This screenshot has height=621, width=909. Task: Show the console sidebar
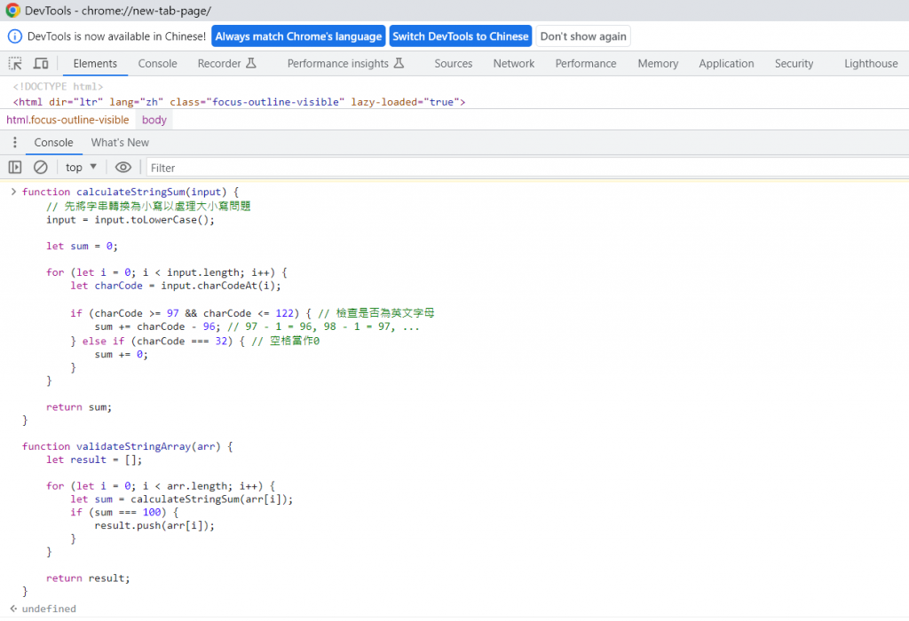(15, 168)
